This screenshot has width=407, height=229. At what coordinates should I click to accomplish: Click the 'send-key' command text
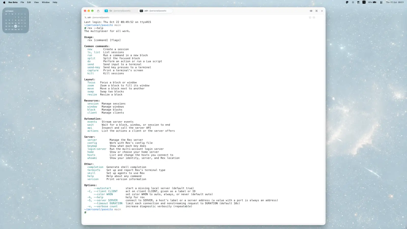click(94, 67)
